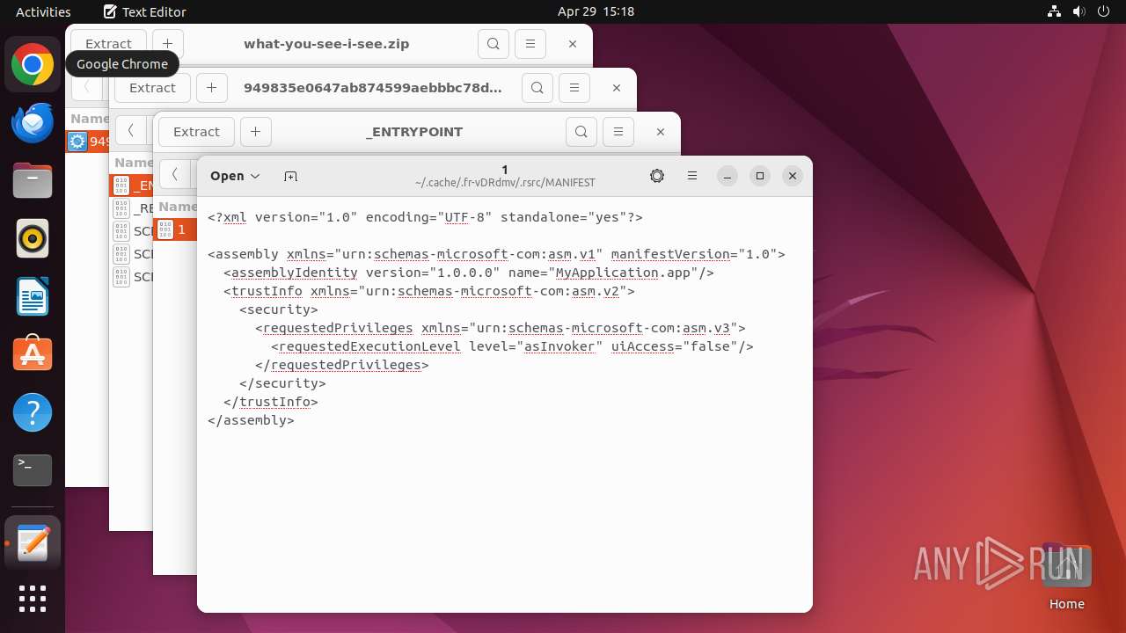This screenshot has height=633, width=1126.
Task: Place cursor in the requestedExecutionLevel line
Action: [512, 346]
